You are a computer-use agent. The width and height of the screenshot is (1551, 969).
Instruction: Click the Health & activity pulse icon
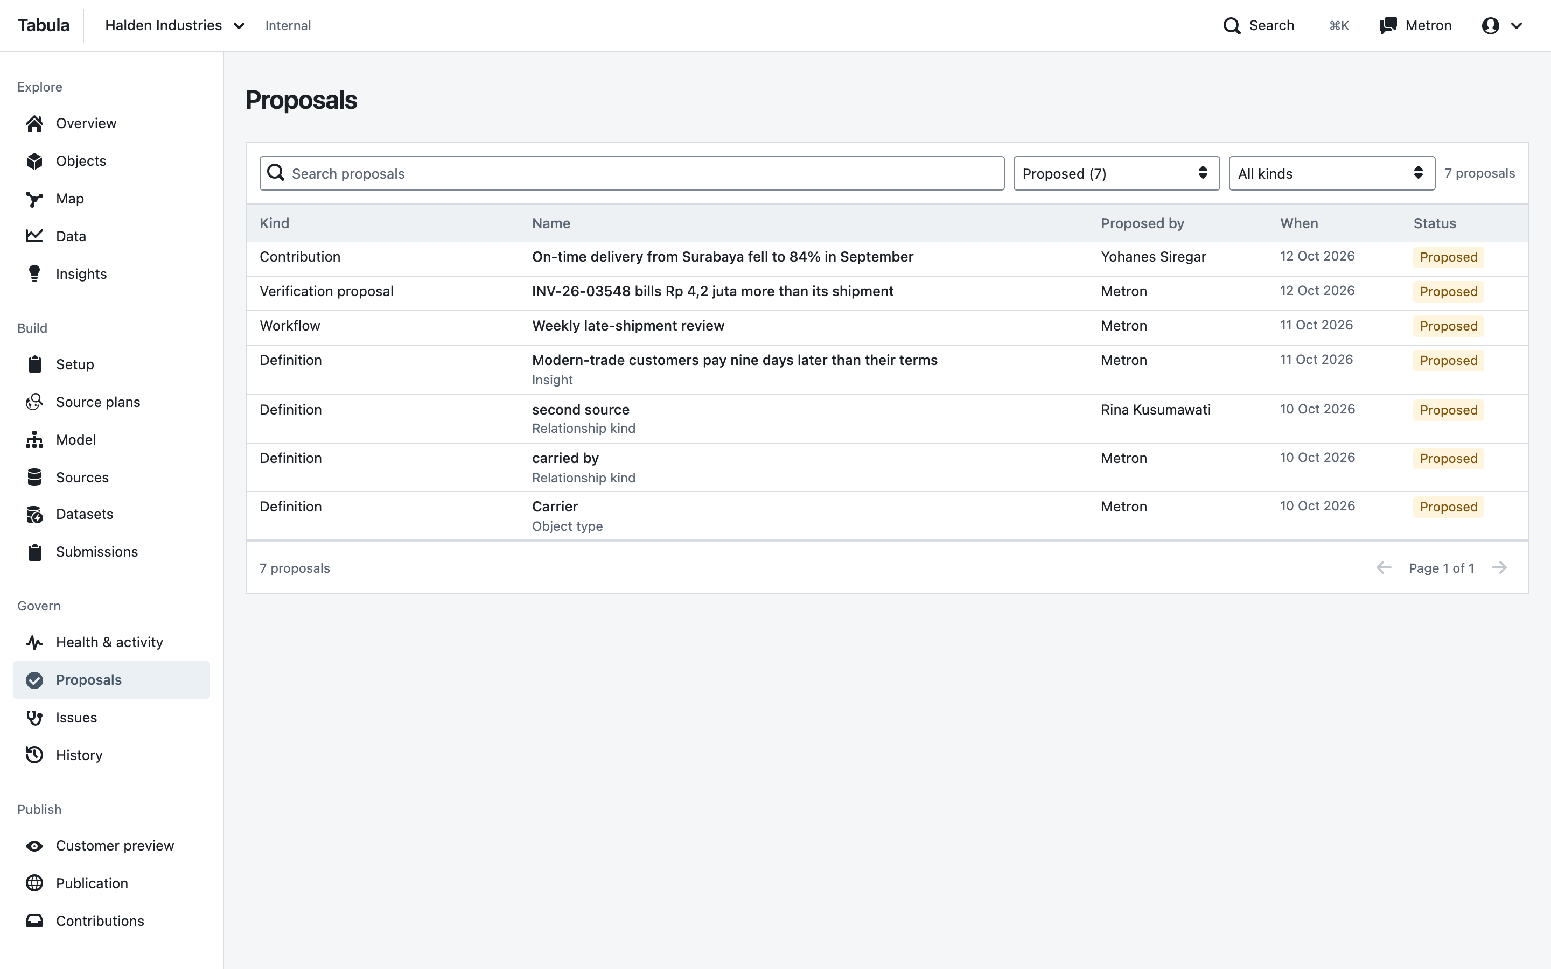pos(34,643)
